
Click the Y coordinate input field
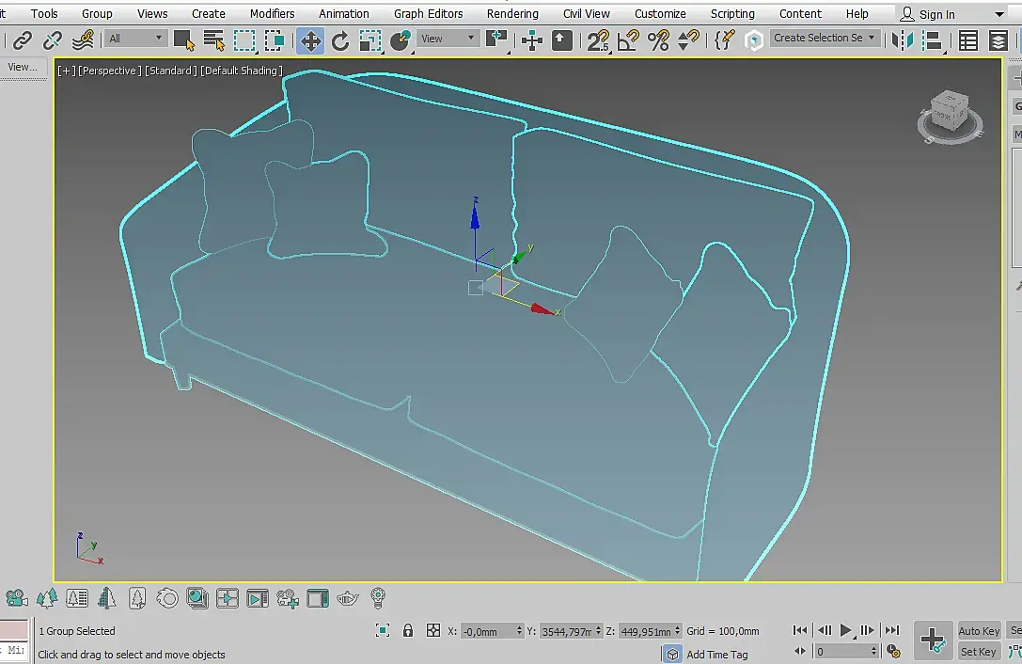pos(567,631)
